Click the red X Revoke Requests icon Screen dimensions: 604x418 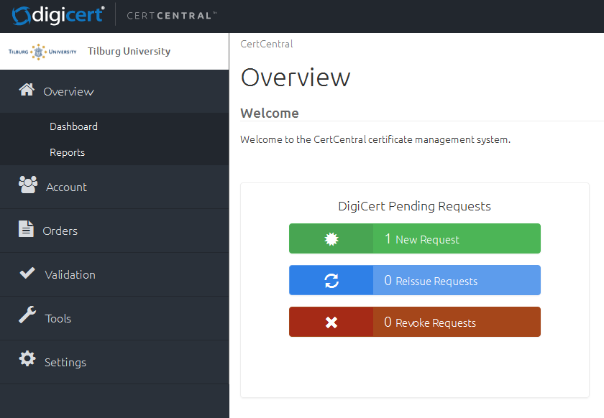coord(331,322)
